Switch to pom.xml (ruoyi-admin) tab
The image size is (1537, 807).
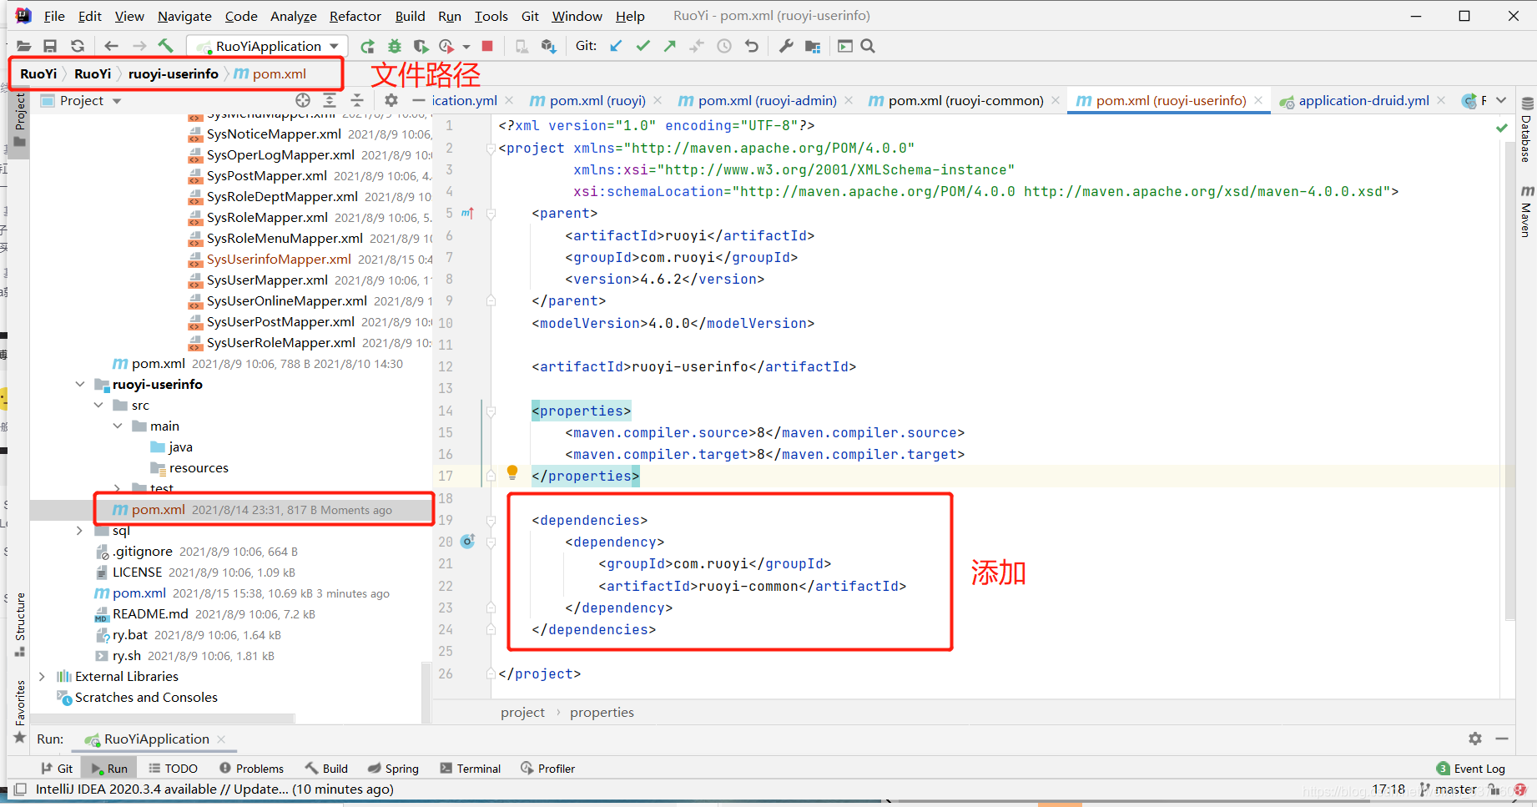[766, 100]
